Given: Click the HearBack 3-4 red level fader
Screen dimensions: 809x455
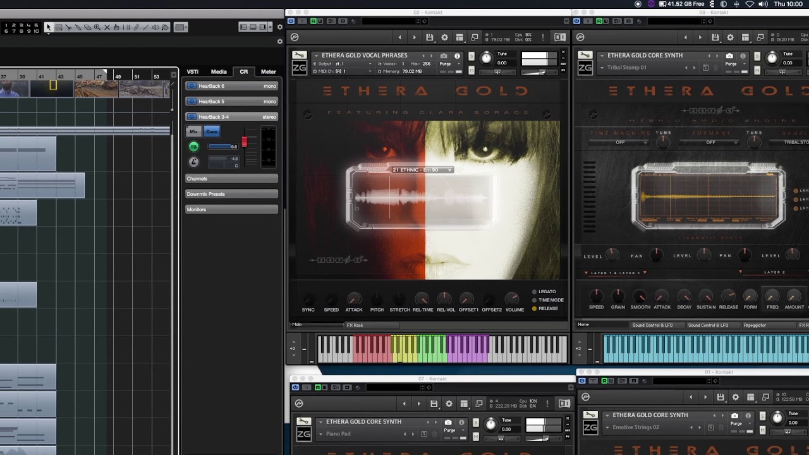Looking at the screenshot, I should pyautogui.click(x=245, y=142).
